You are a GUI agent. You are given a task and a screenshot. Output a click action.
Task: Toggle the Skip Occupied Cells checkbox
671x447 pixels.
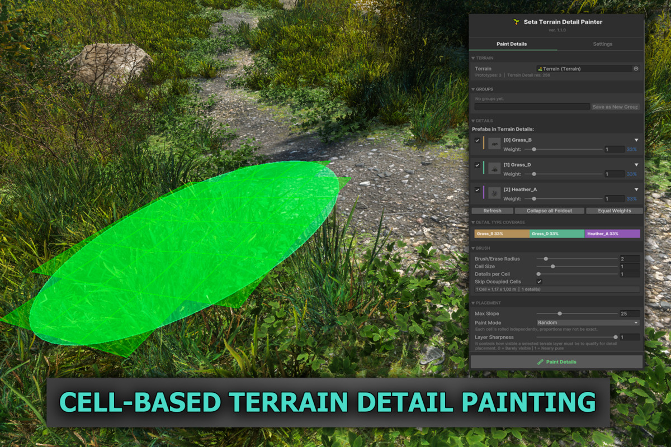pos(539,282)
